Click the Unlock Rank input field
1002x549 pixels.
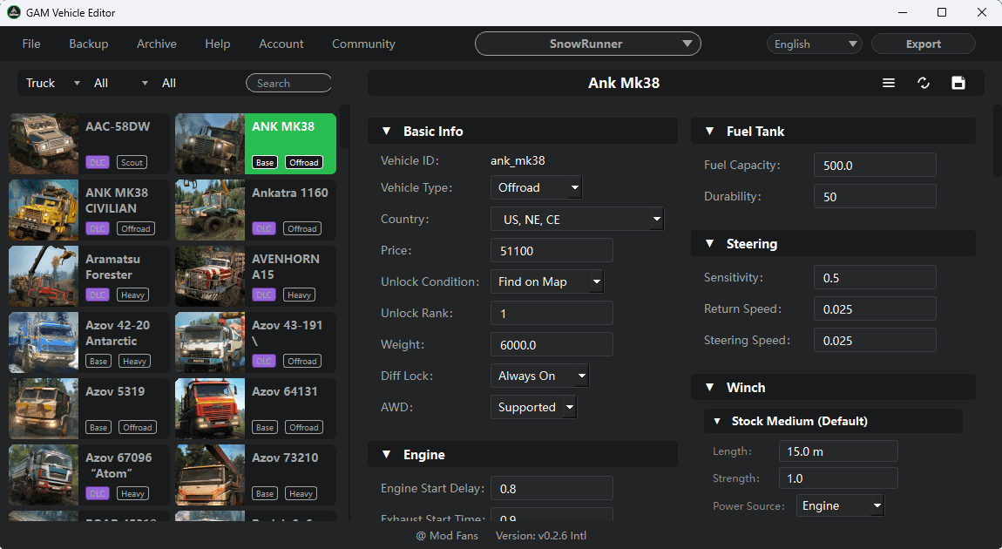pos(552,313)
